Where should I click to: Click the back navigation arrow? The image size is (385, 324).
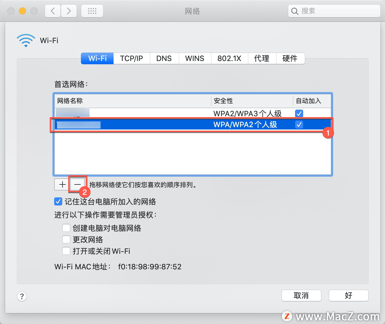coord(52,11)
